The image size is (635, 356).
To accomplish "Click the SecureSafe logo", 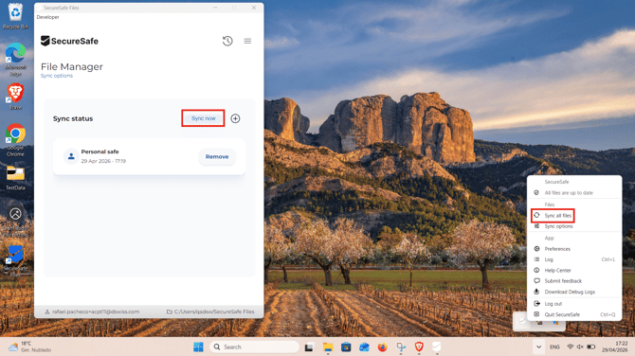I will pos(69,41).
